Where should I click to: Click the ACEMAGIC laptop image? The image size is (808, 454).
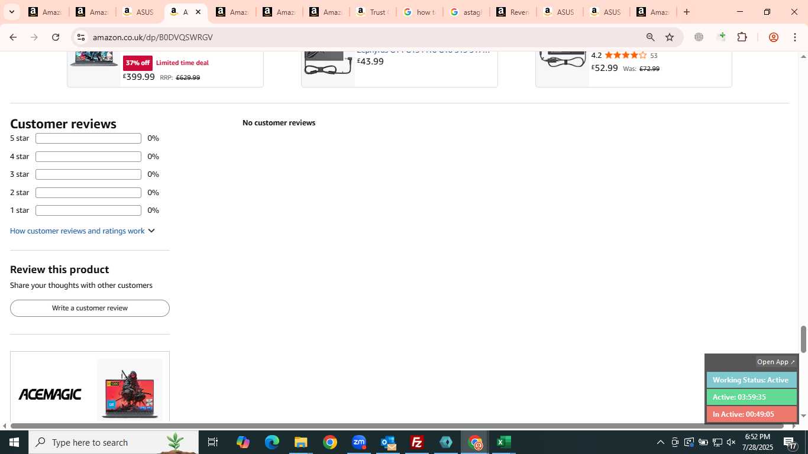[130, 390]
